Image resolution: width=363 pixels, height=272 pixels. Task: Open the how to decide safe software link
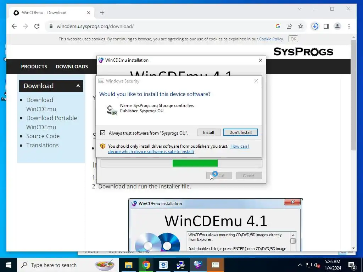179,149
